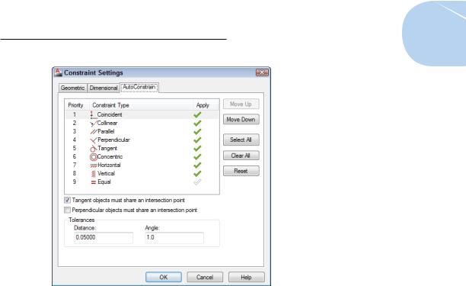Click the Cancel button
Viewport: 466px width, 286px height.
point(205,277)
